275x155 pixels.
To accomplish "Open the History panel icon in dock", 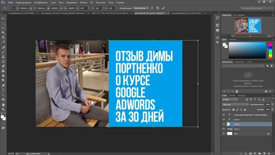I will pyautogui.click(x=217, y=18).
